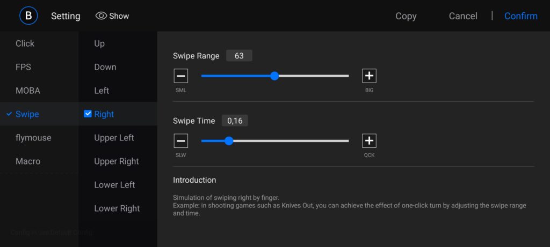550x247 pixels.
Task: Select the Macro key type
Action: pyautogui.click(x=28, y=161)
